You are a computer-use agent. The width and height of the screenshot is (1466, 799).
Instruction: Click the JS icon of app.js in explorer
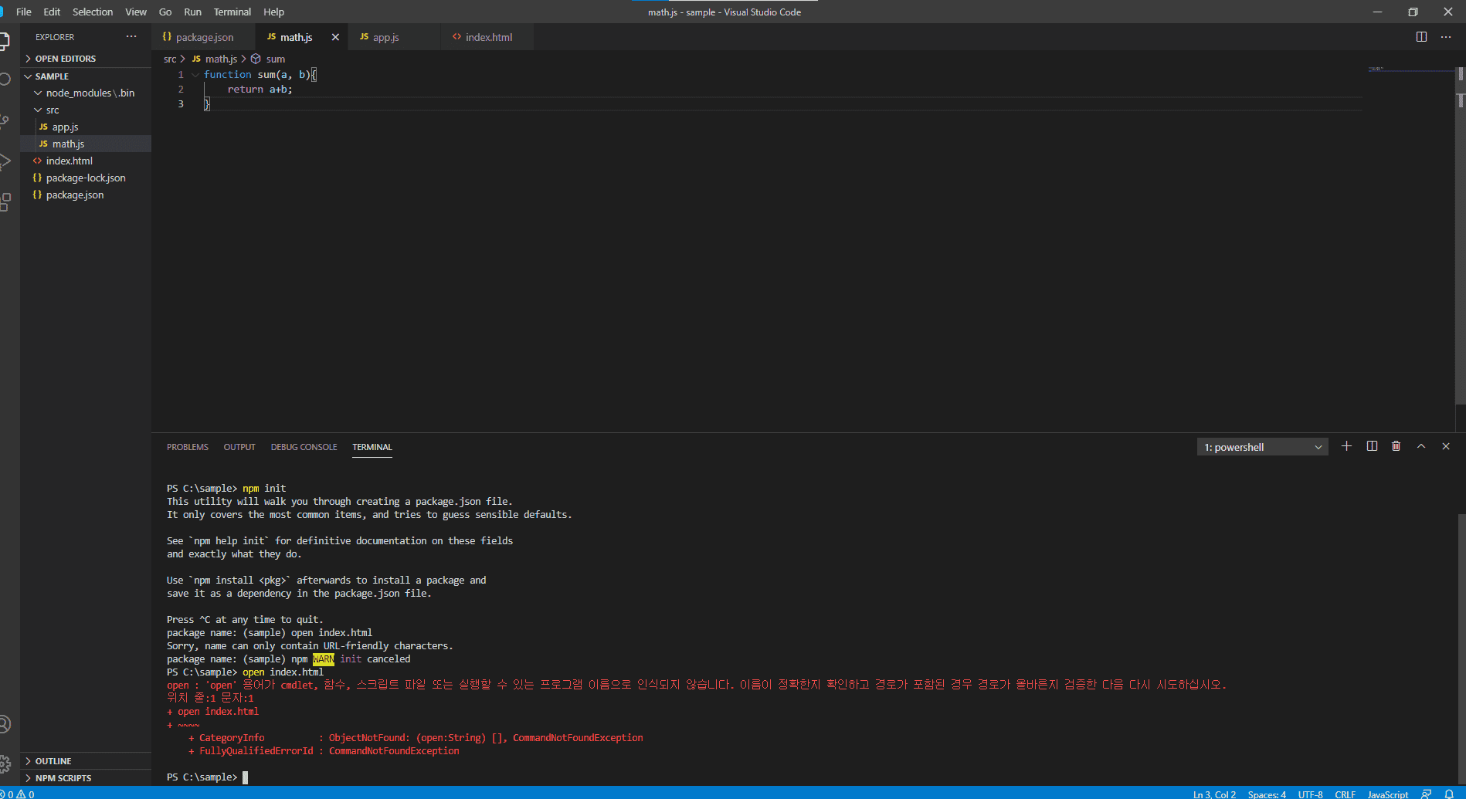click(x=43, y=127)
